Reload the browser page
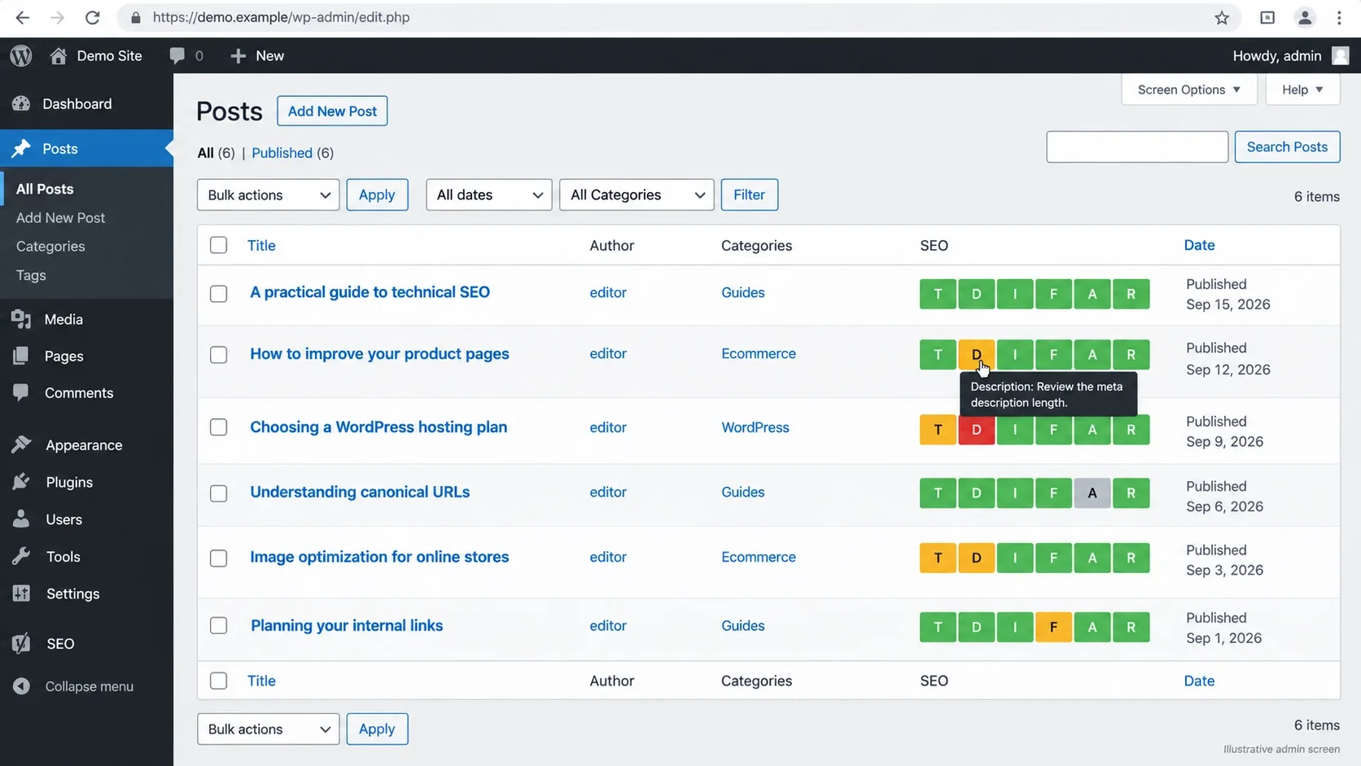 coord(93,17)
